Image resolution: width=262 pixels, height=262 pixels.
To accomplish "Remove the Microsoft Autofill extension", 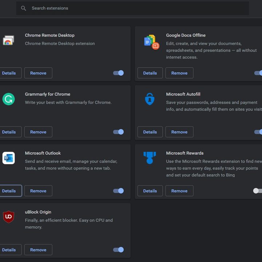I will tap(179, 132).
